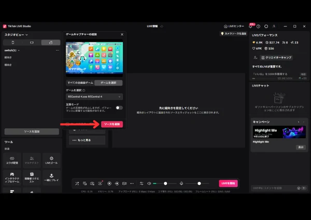Toggle the compatibility mode switch
The height and width of the screenshot is (220, 311).
(119, 108)
